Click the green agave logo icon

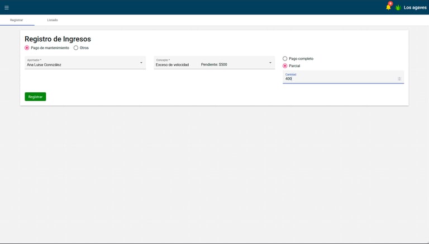398,7
